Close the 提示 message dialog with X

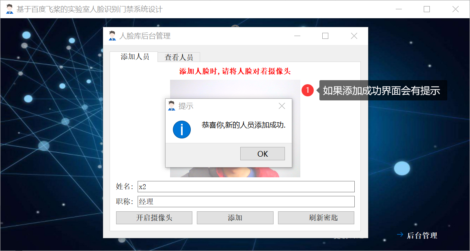(282, 106)
